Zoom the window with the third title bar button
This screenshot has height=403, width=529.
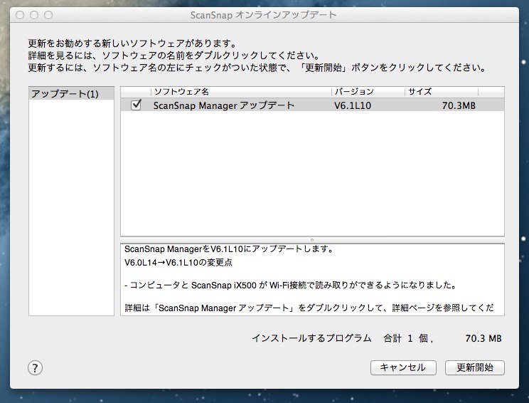(x=48, y=15)
